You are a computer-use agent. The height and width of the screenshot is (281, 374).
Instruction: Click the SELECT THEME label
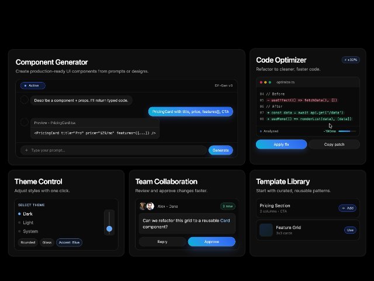click(x=31, y=205)
